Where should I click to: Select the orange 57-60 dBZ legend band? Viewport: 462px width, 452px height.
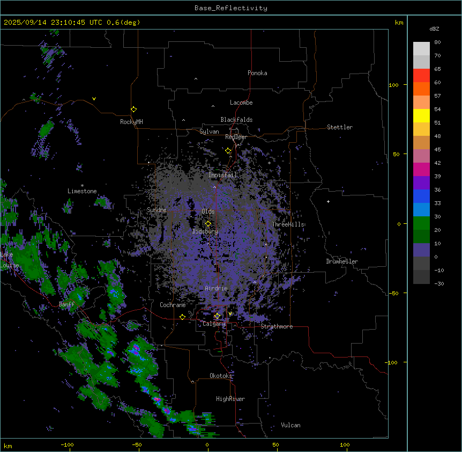[x=421, y=89]
